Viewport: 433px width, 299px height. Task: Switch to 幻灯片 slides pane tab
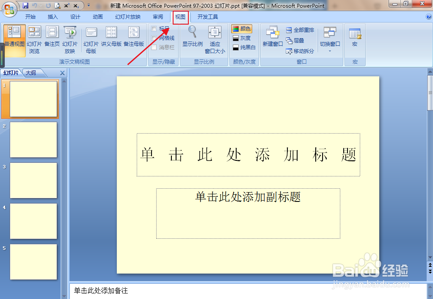click(x=11, y=73)
